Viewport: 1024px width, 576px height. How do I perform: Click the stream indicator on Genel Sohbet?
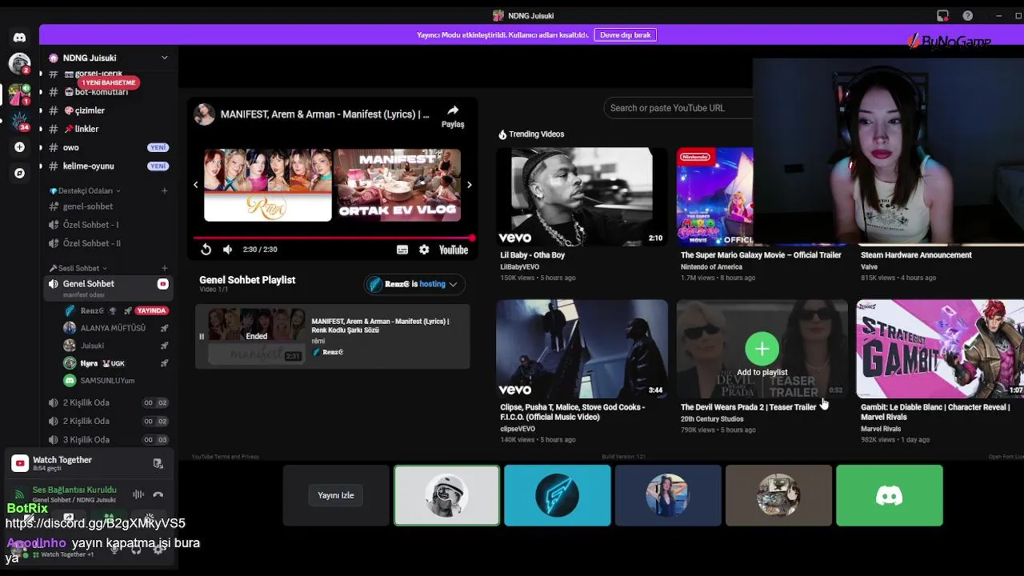pyautogui.click(x=162, y=284)
